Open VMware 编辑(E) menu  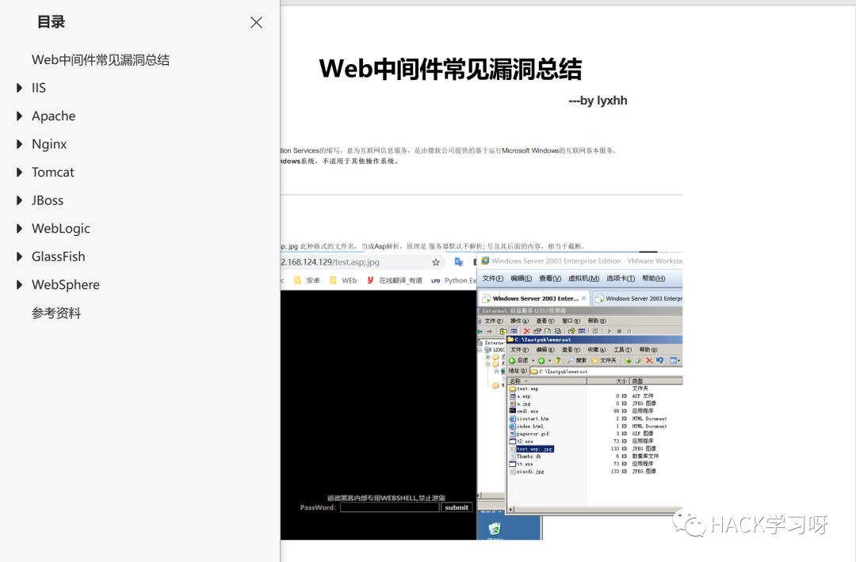tap(521, 279)
